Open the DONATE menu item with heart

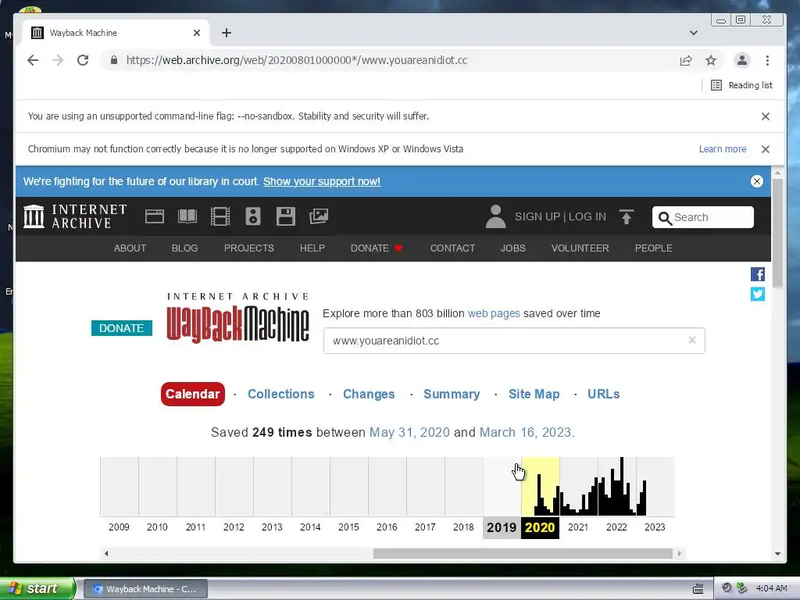(377, 248)
